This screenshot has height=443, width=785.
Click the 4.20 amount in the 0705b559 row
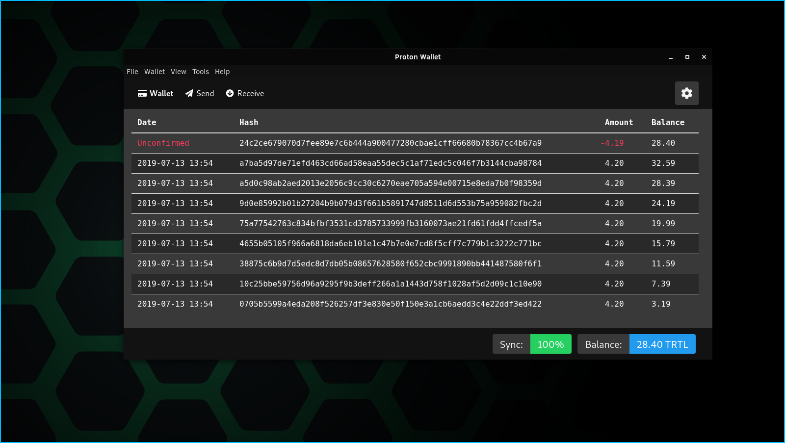pyautogui.click(x=614, y=304)
